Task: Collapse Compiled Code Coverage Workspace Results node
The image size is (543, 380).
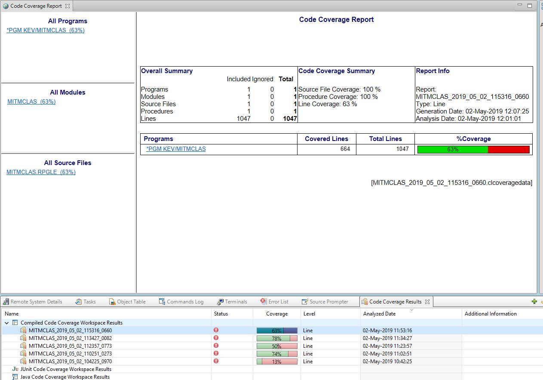Action: (6, 323)
